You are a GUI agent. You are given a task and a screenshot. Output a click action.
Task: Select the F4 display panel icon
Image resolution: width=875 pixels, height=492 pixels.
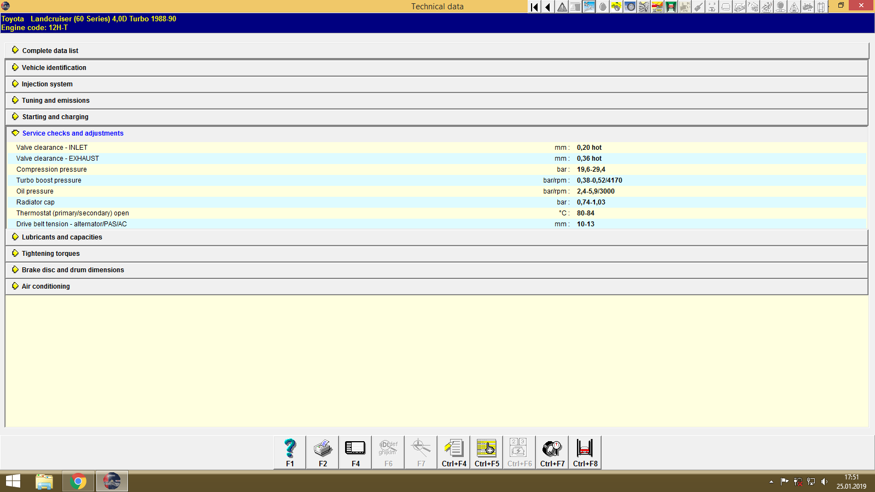click(x=355, y=452)
